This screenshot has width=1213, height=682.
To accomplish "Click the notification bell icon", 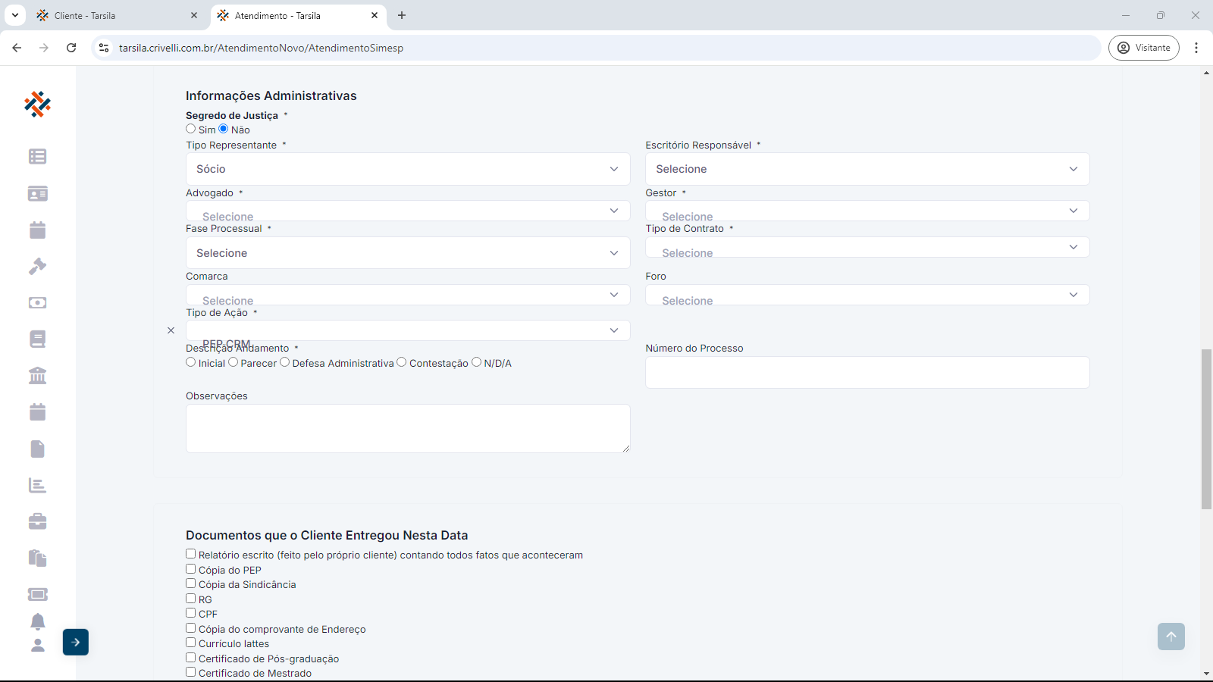I will 37,621.
